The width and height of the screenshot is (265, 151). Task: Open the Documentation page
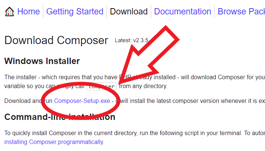click(182, 12)
